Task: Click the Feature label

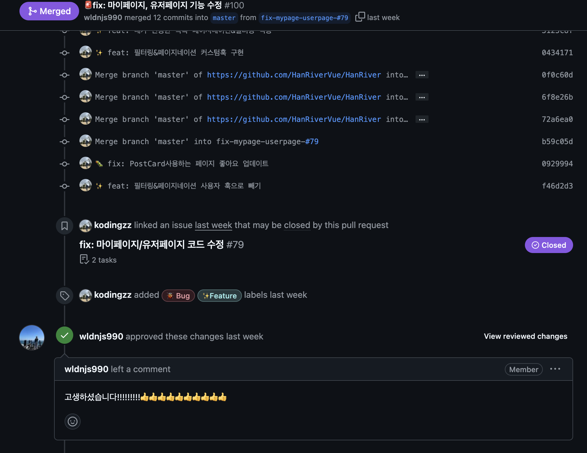Action: click(220, 296)
